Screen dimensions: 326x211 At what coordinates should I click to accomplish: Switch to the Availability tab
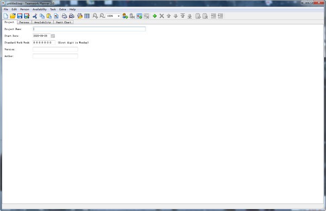coord(42,22)
